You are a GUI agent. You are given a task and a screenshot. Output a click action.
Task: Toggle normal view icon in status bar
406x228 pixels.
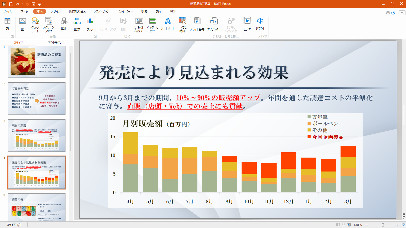click(x=338, y=225)
